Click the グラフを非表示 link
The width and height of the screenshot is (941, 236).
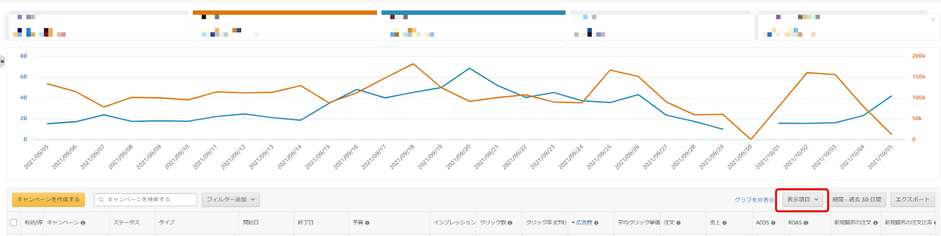point(754,200)
